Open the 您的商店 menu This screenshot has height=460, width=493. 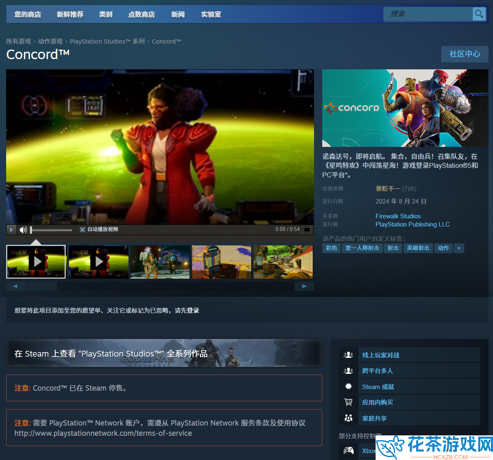point(28,14)
